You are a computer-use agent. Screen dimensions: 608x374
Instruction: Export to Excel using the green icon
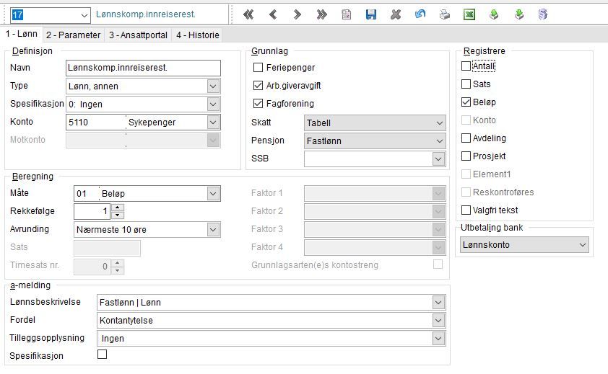[469, 14]
